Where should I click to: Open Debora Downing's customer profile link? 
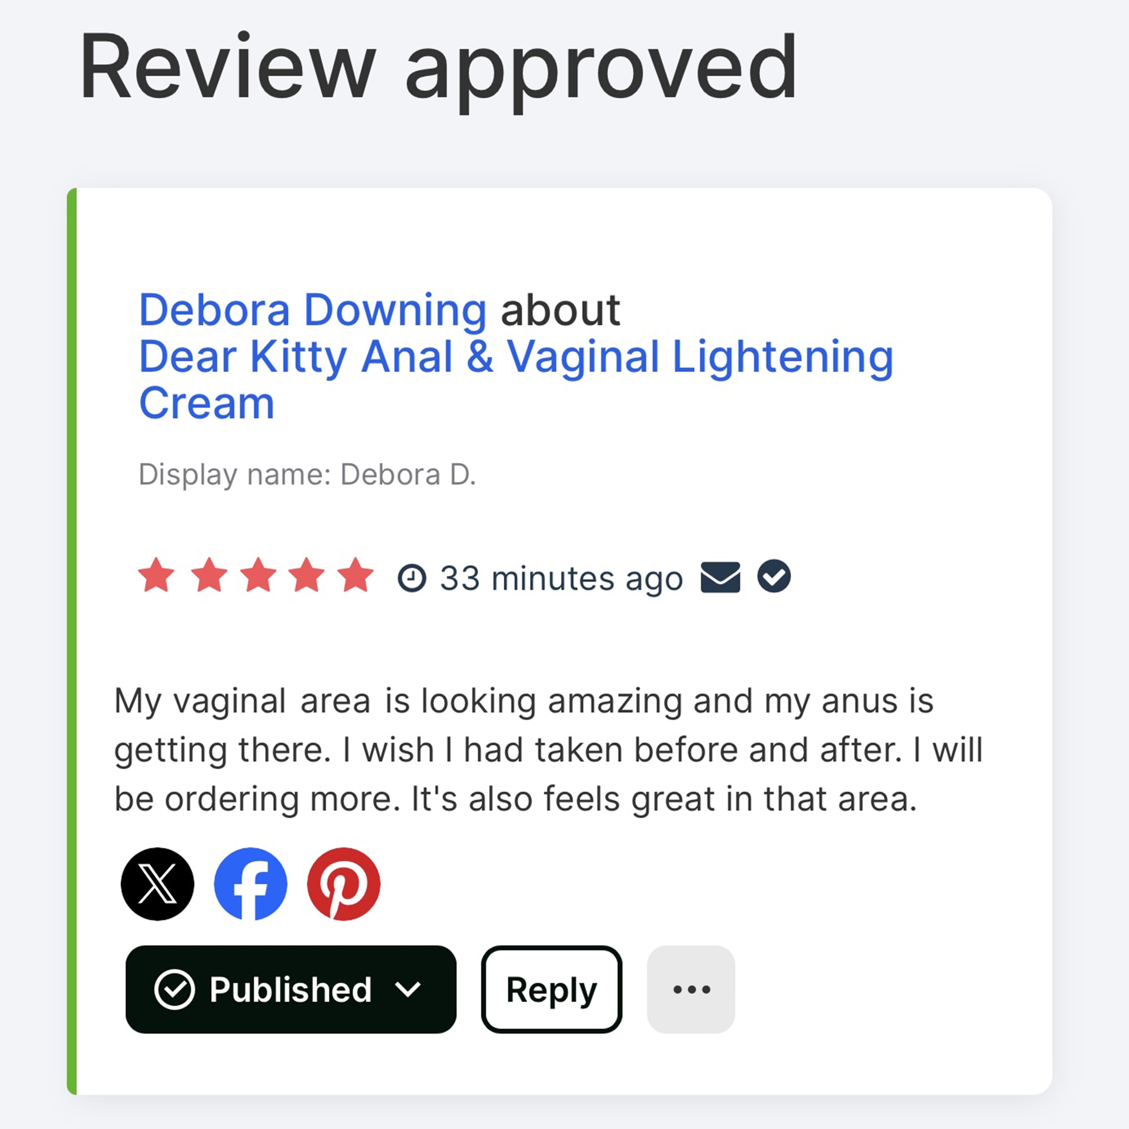[x=313, y=310]
